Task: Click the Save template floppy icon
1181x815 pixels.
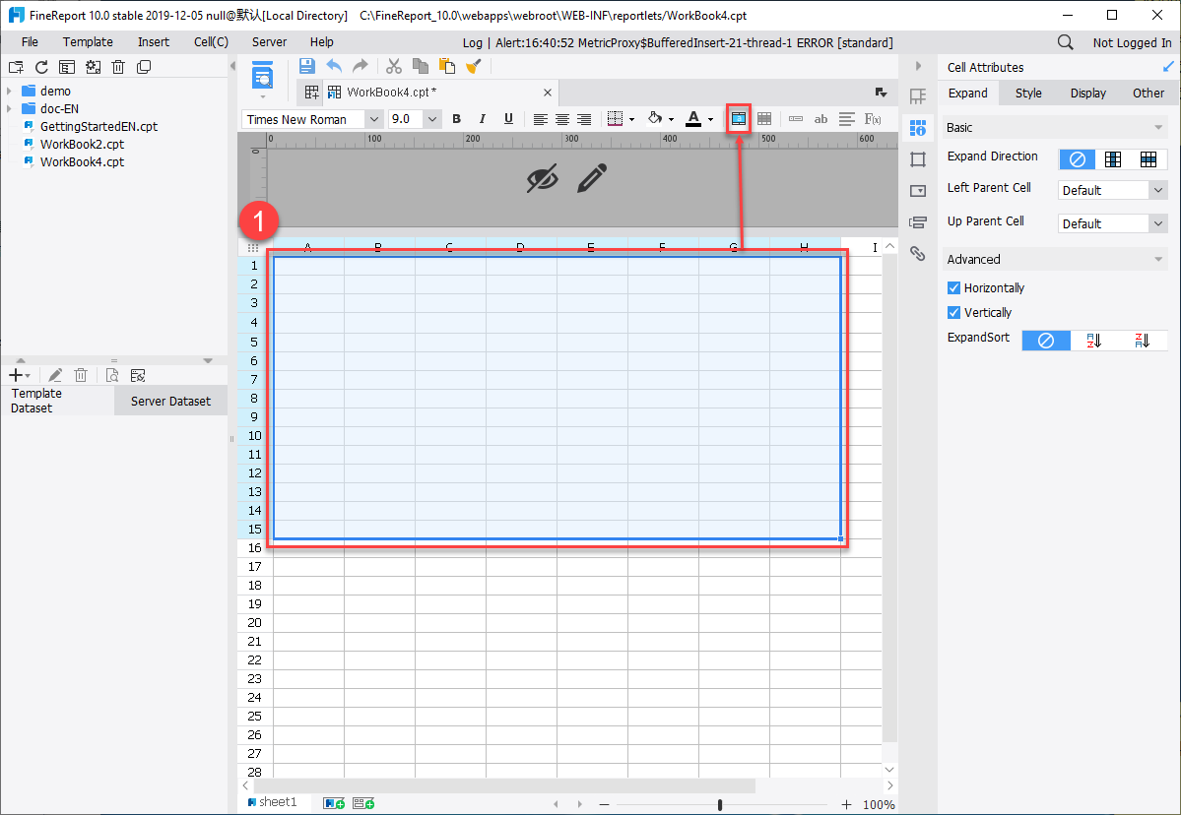Action: tap(306, 66)
